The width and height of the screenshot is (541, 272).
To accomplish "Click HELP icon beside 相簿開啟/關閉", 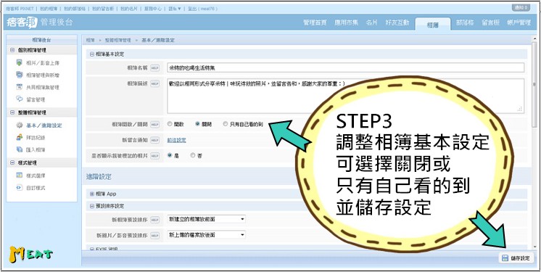I will point(155,124).
